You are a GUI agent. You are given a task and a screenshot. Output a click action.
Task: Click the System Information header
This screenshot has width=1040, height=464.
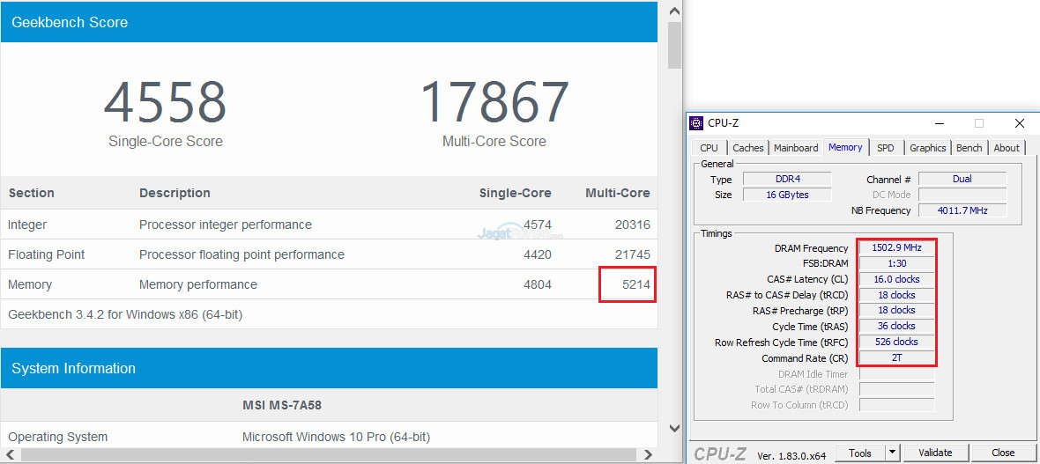click(x=329, y=368)
